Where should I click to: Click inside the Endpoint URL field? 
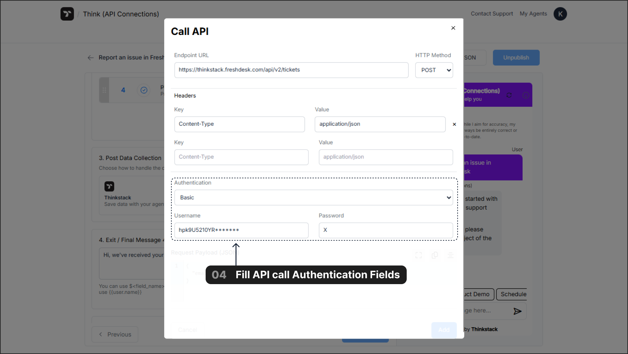(291, 70)
